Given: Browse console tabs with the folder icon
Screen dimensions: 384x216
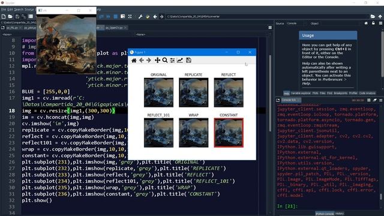Looking at the screenshot, I should click(278, 100).
